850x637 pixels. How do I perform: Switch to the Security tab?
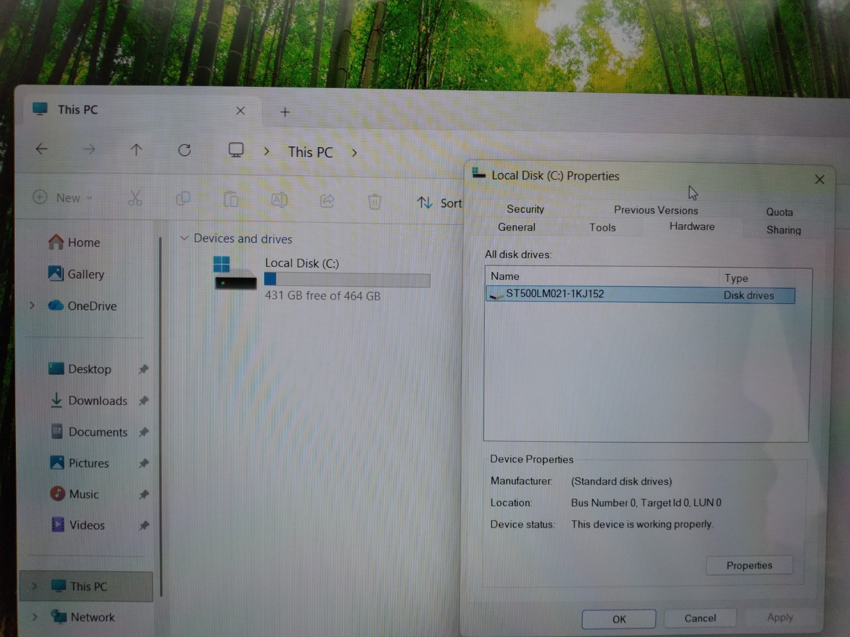pyautogui.click(x=525, y=209)
